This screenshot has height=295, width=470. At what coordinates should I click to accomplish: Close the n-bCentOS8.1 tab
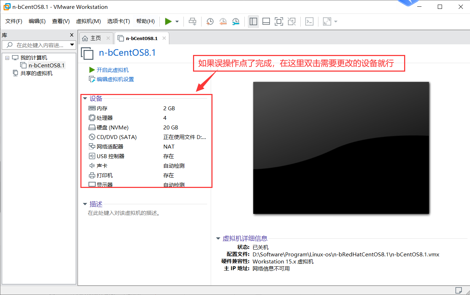pyautogui.click(x=164, y=38)
